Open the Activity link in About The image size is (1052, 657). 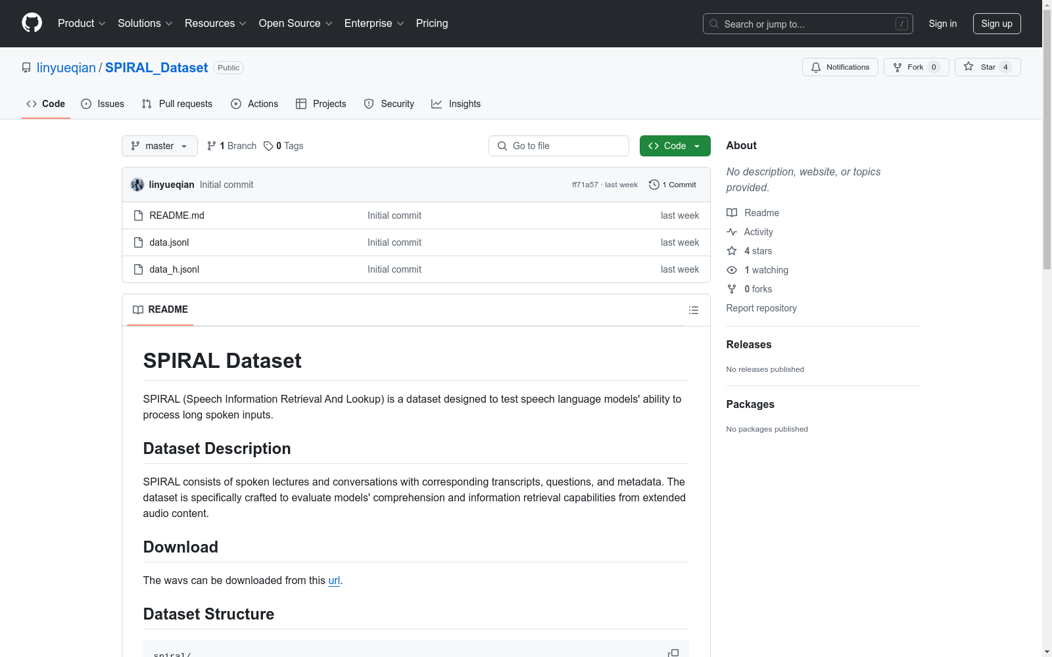pyautogui.click(x=750, y=232)
